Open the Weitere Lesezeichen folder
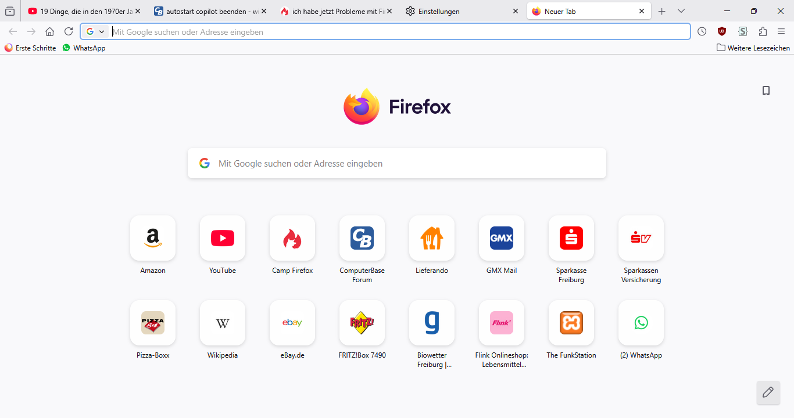This screenshot has height=418, width=794. (753, 48)
